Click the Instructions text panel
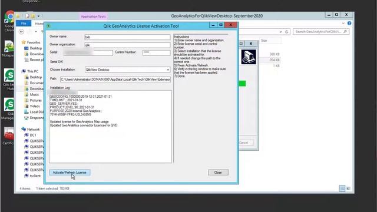The width and height of the screenshot is (377, 212). coord(201,98)
